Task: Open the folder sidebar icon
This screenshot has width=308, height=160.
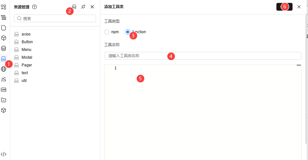Action: [x=4, y=100]
